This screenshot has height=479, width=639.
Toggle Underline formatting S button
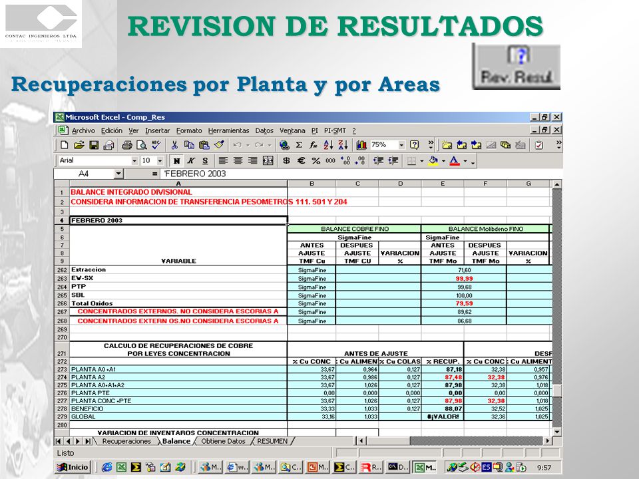206,160
